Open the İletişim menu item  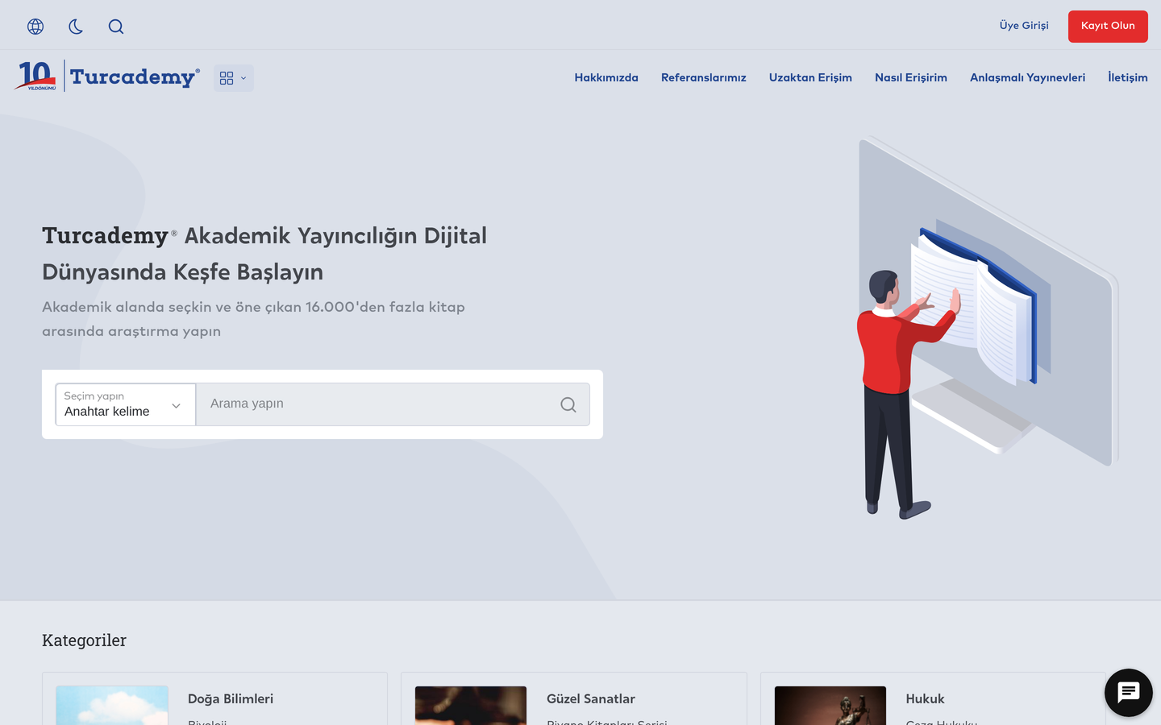tap(1127, 78)
